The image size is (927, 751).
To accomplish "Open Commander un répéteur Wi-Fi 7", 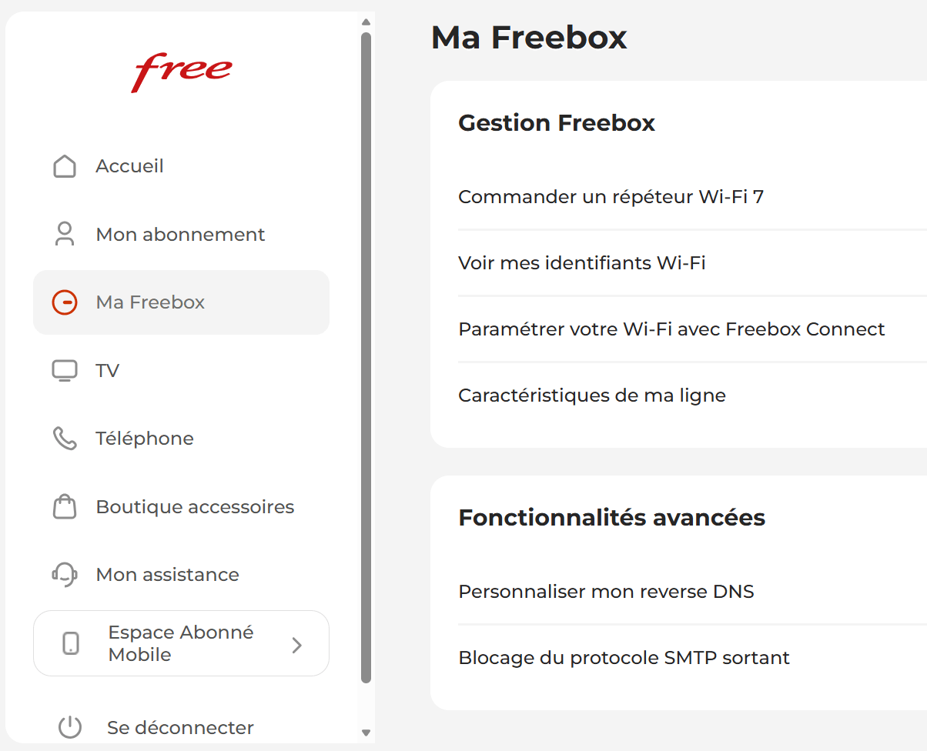I will (611, 197).
